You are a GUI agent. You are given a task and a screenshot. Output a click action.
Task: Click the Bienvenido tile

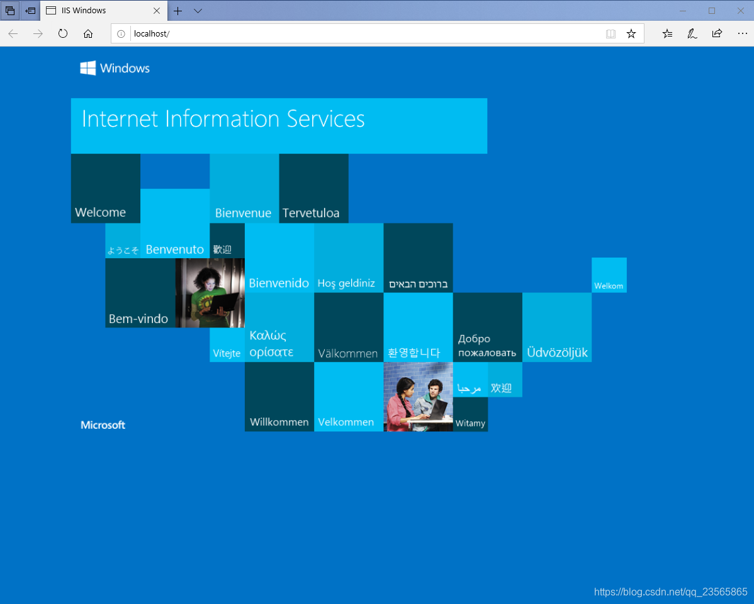tap(279, 258)
